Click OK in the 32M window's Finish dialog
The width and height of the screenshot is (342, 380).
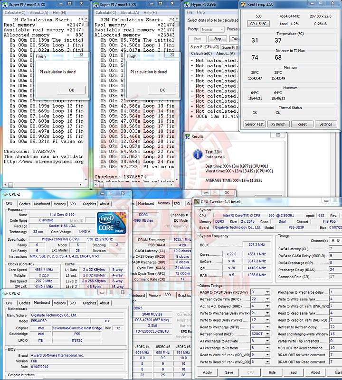(162, 90)
